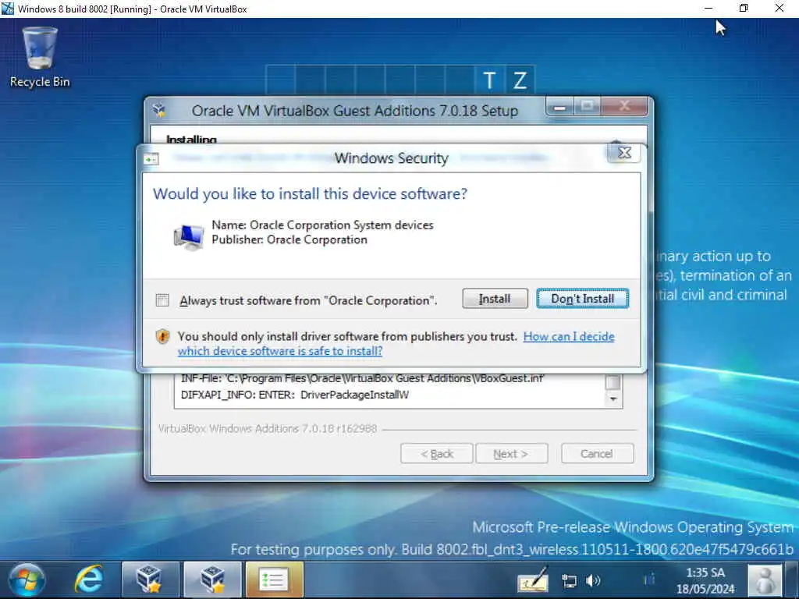The image size is (799, 599).
Task: Launch Internet Explorer from the taskbar
Action: pos(89,580)
